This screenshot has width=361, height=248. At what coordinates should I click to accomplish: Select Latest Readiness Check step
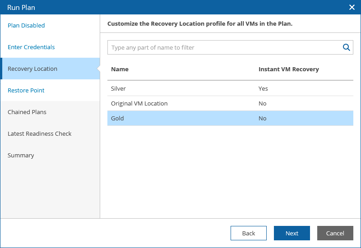[x=40, y=134]
